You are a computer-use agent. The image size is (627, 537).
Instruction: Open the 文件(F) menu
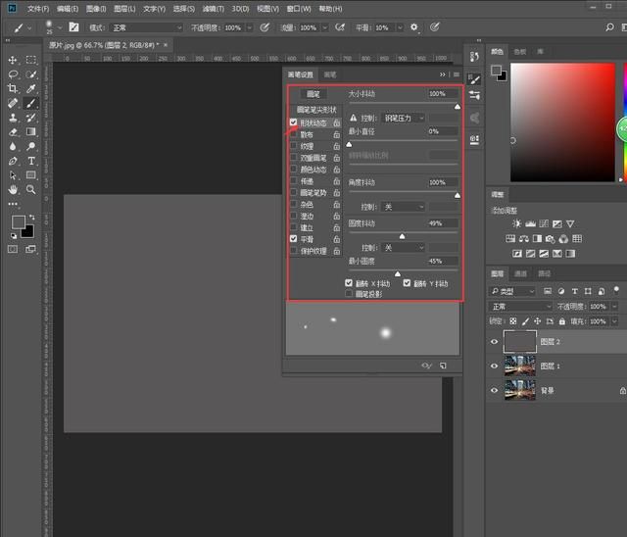(x=38, y=9)
